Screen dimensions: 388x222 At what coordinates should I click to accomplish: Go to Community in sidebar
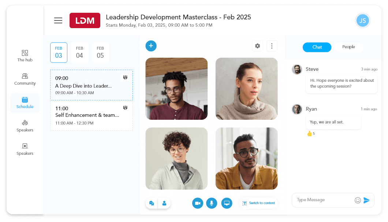pyautogui.click(x=25, y=79)
